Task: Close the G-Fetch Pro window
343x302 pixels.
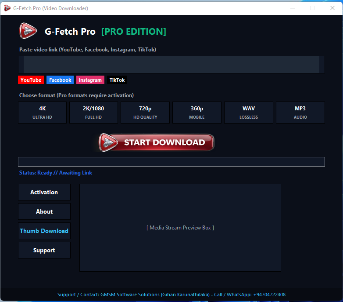Action: click(x=332, y=8)
